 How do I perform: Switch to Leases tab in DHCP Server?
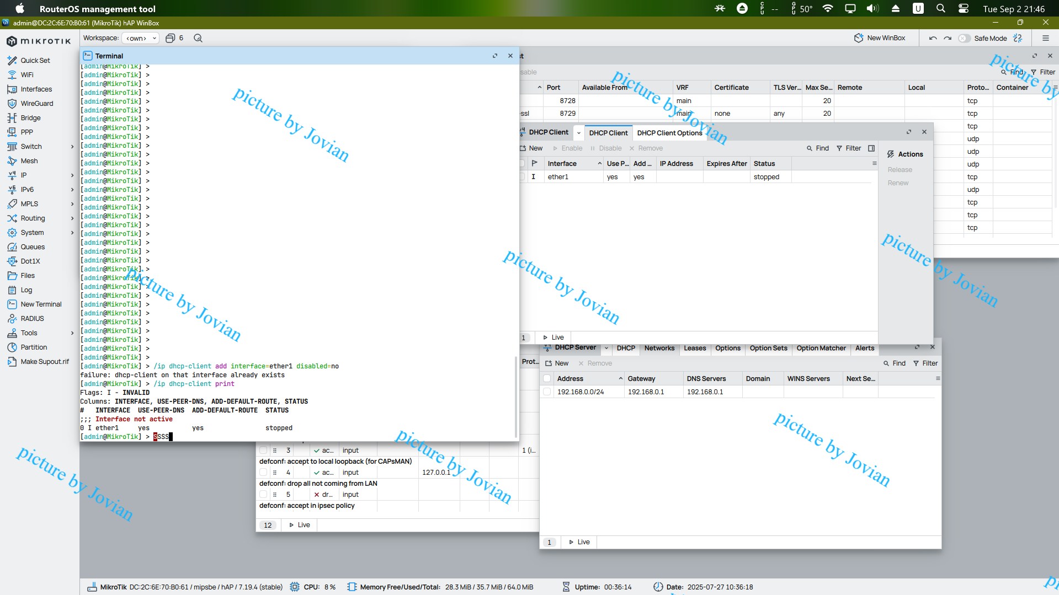(x=695, y=349)
